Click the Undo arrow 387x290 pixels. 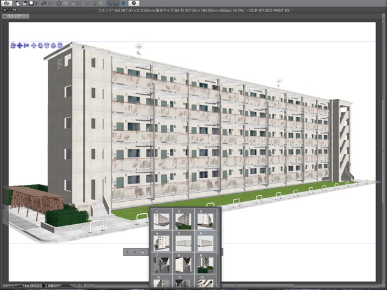[x=44, y=3]
